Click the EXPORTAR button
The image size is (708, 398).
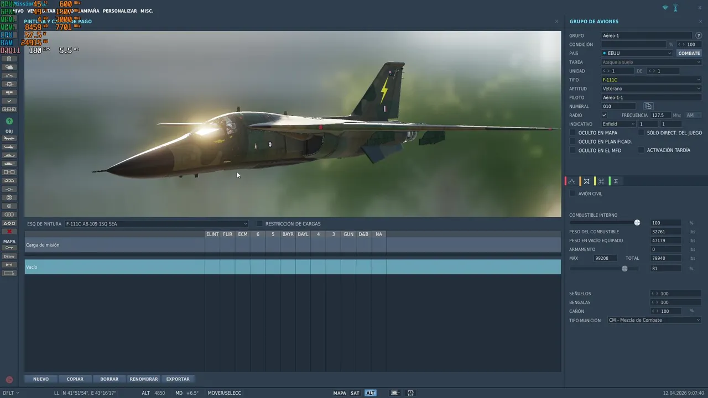pos(178,379)
